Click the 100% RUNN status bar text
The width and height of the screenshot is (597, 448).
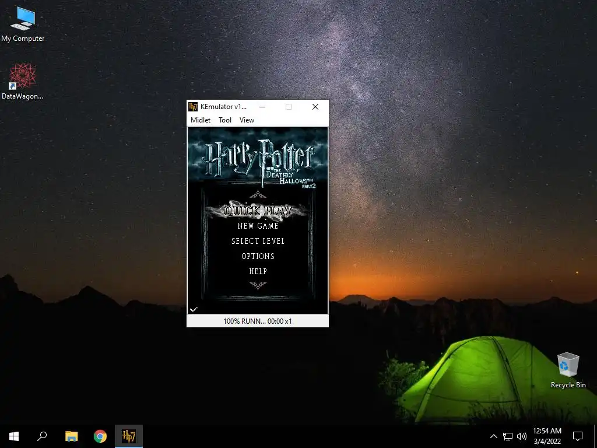pyautogui.click(x=258, y=321)
